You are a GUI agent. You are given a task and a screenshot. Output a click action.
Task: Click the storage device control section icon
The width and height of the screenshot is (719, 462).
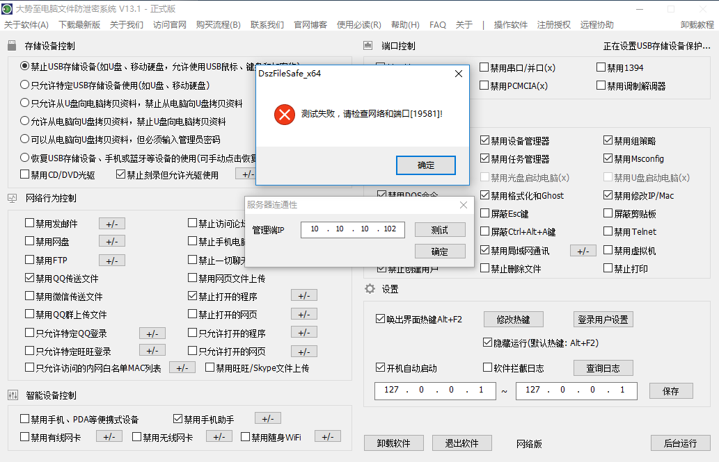12,45
